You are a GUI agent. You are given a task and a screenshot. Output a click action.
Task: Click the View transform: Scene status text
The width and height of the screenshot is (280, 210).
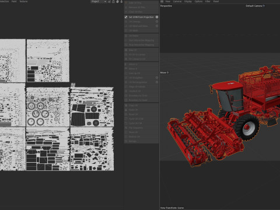[x=172, y=208]
